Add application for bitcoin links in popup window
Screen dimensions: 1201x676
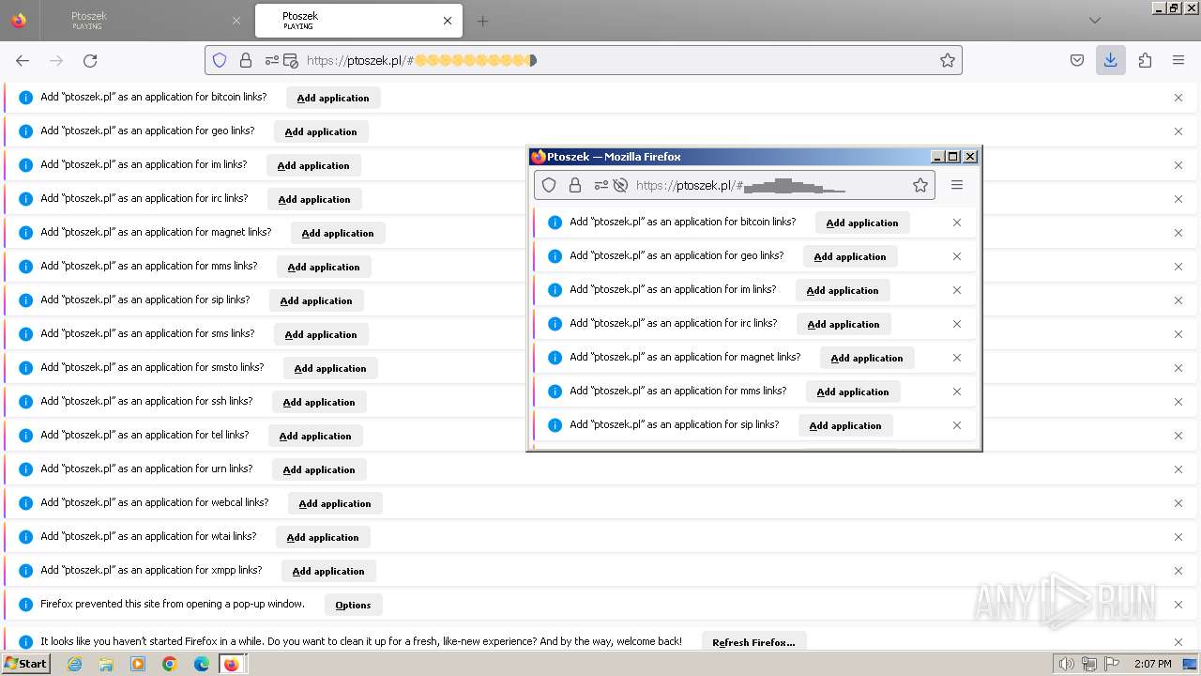coord(862,223)
